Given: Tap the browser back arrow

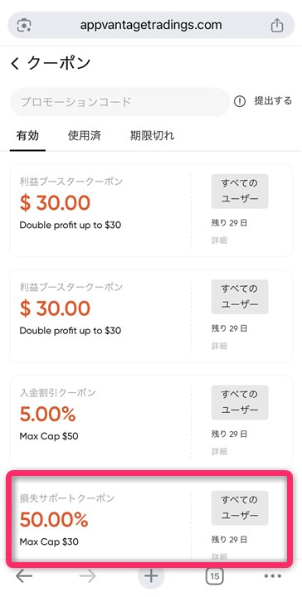Looking at the screenshot, I should pos(24,576).
